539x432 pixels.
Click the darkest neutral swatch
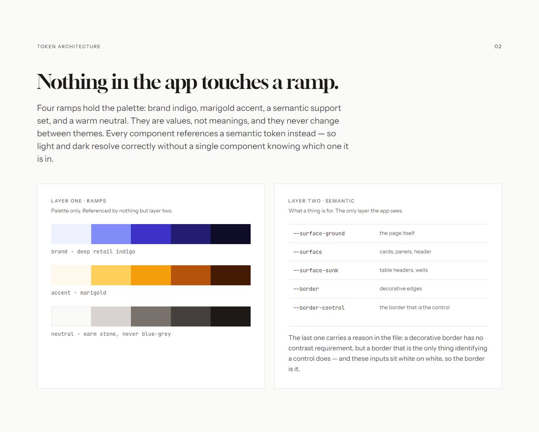click(x=231, y=316)
